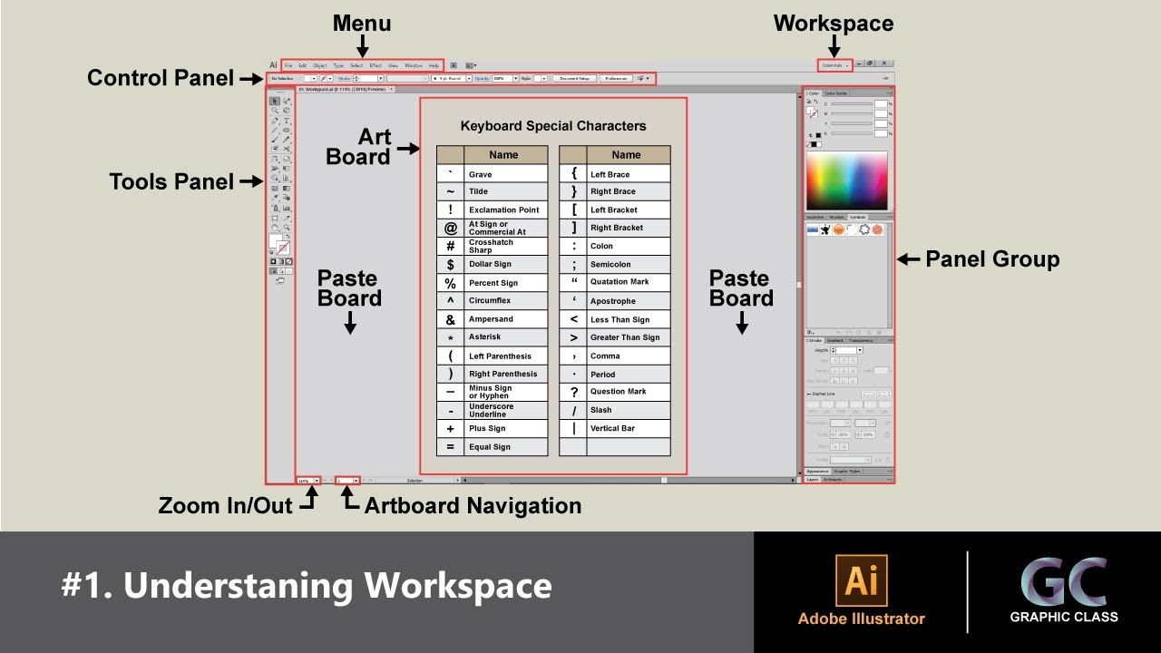
Task: Click the K value field in Color panel
Action: [x=881, y=133]
